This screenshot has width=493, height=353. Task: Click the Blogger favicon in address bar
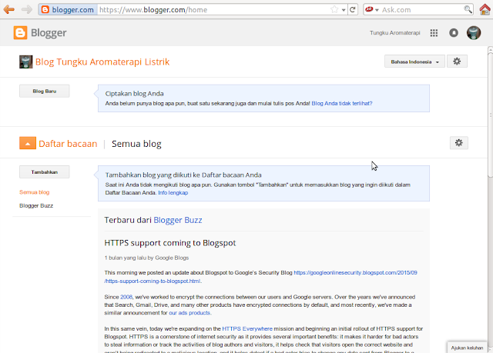45,10
